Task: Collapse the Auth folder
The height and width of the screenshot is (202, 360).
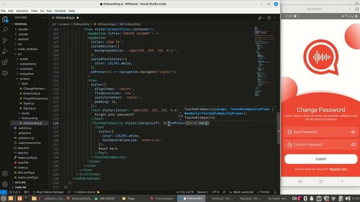Action: pyautogui.click(x=25, y=84)
